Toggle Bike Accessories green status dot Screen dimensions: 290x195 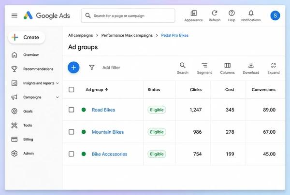point(84,154)
